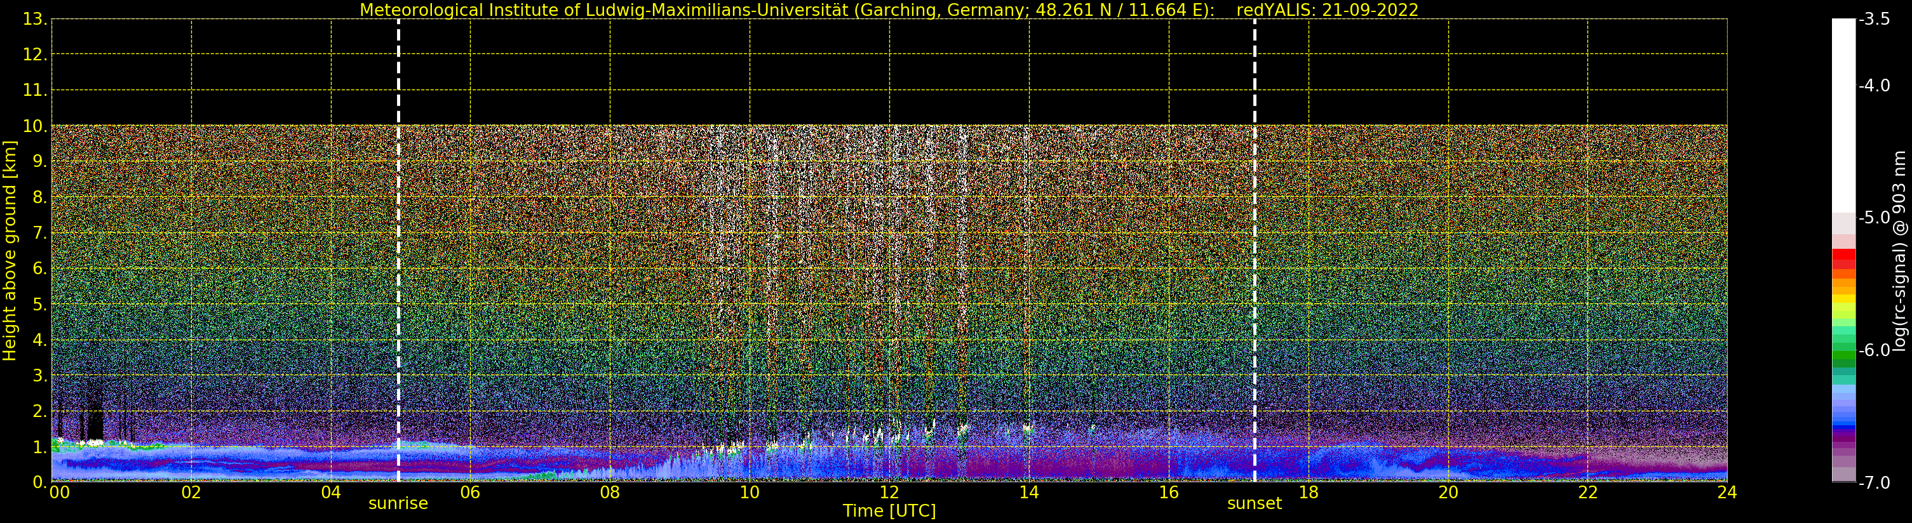Click the dashed white sunset line
Image resolution: width=1912 pixels, height=523 pixels.
pyautogui.click(x=1255, y=251)
